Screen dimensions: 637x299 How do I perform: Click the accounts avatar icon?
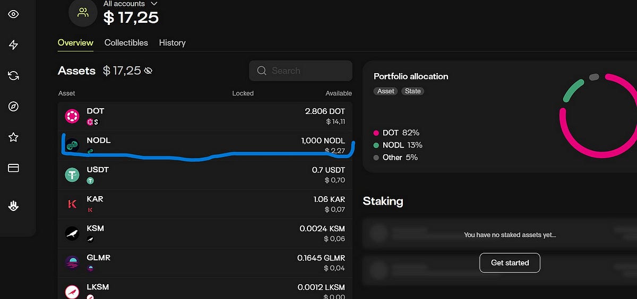[x=83, y=12]
